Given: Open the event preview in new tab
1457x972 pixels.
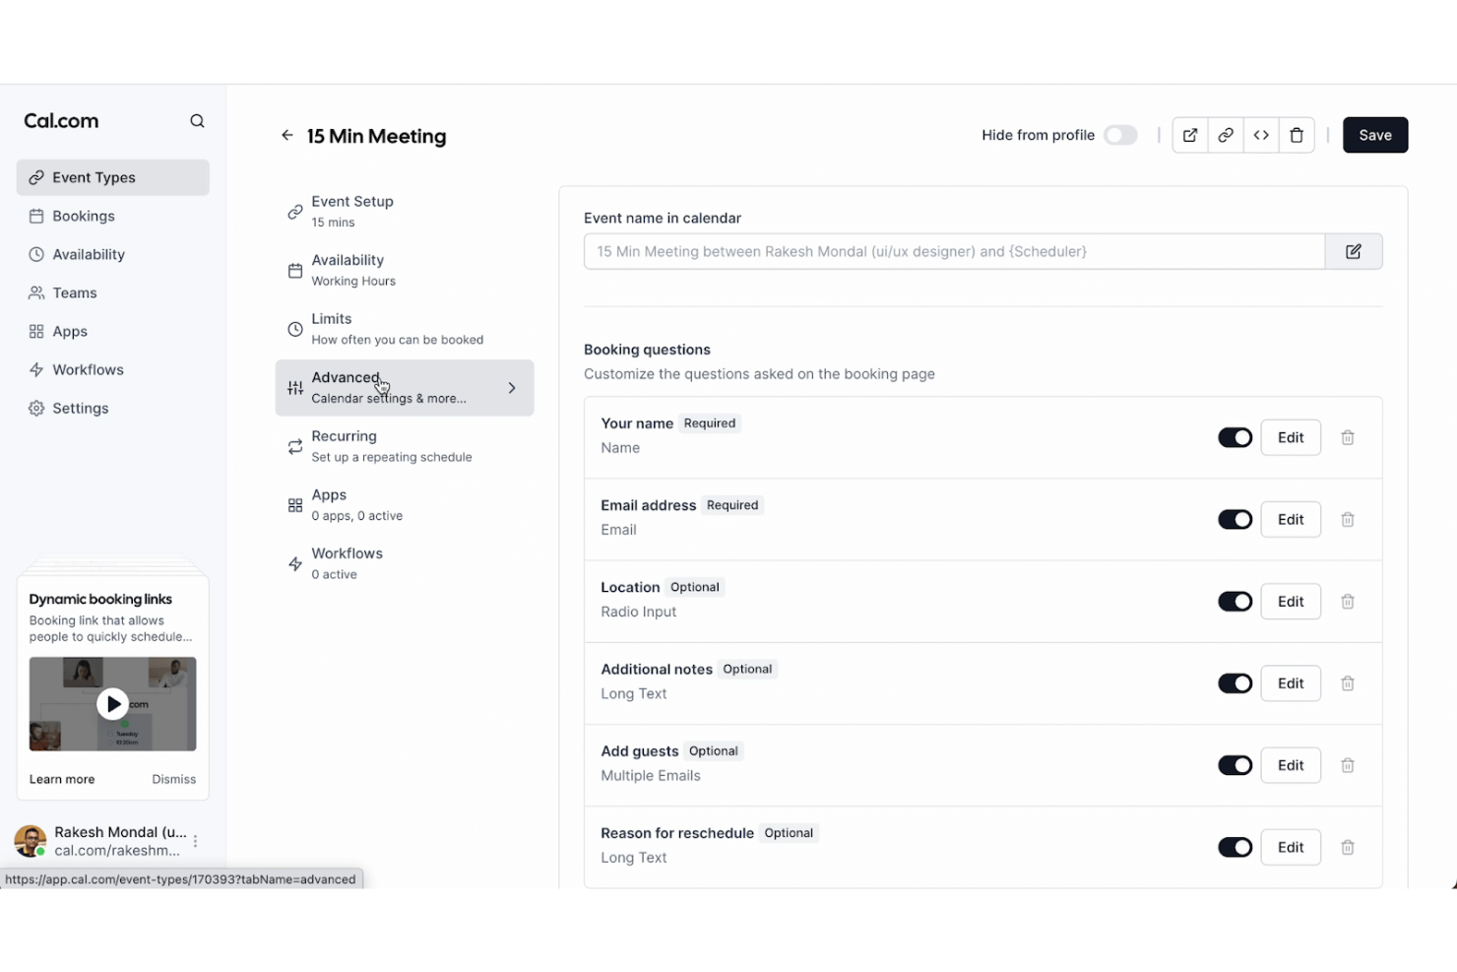Looking at the screenshot, I should (1189, 135).
